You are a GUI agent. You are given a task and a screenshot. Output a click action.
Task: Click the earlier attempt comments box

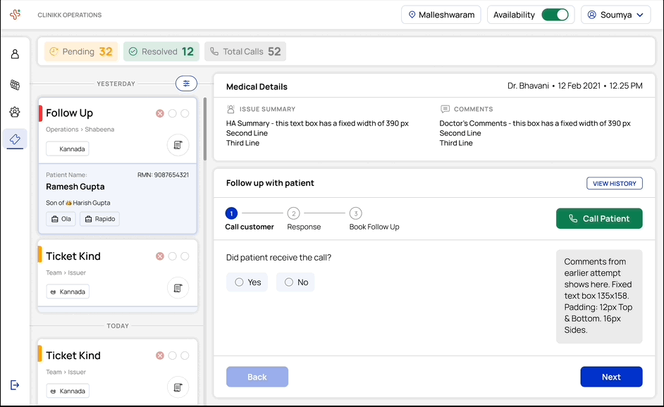(x=599, y=296)
